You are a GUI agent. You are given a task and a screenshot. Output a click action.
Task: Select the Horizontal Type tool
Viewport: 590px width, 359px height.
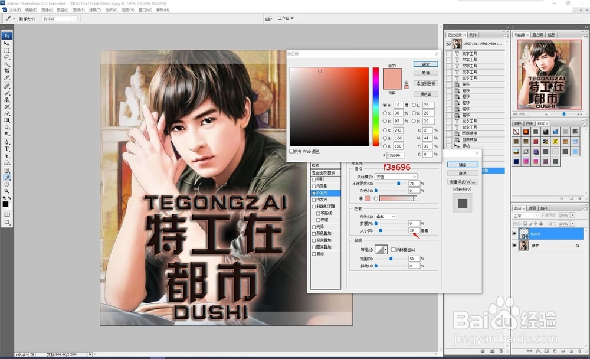(x=6, y=149)
